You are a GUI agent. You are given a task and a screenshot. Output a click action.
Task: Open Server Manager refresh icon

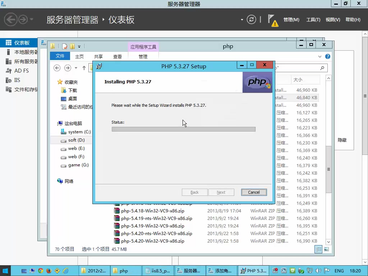coord(251,19)
